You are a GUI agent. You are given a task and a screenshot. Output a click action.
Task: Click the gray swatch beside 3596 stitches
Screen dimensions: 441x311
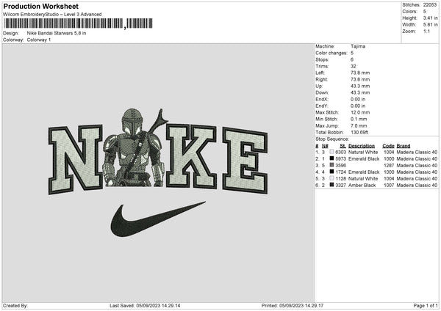click(x=332, y=165)
